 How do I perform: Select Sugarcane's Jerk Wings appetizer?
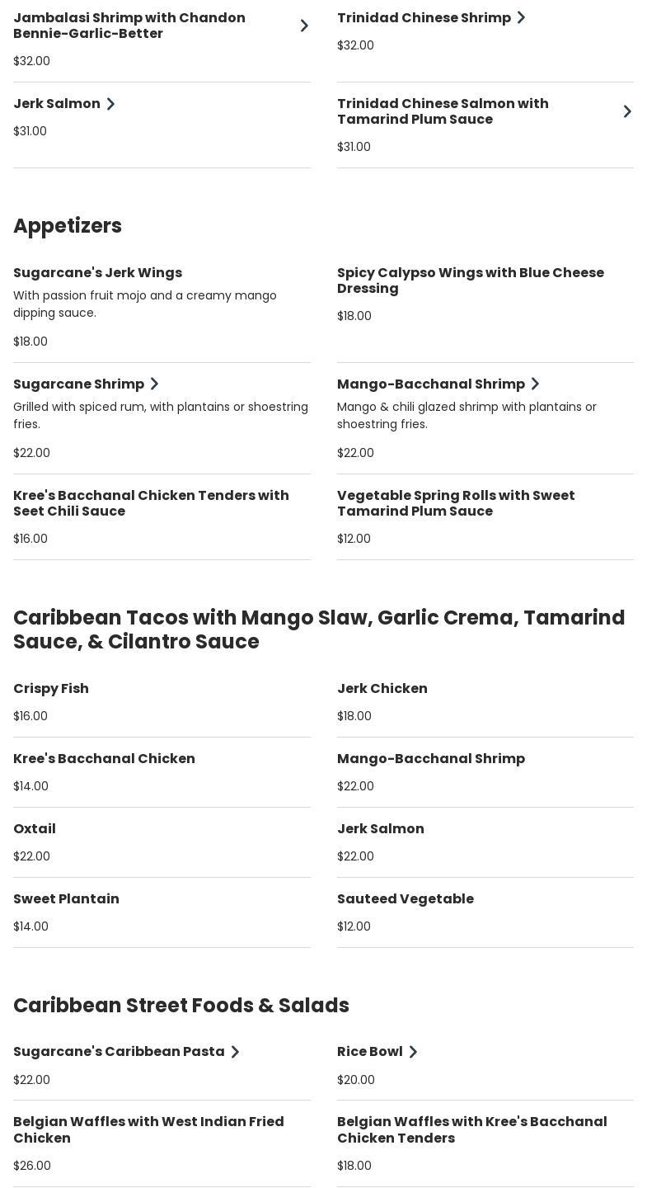(x=97, y=273)
